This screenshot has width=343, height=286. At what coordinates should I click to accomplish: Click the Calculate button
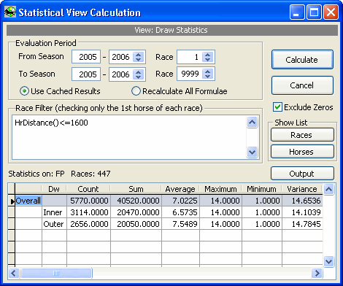click(x=302, y=60)
